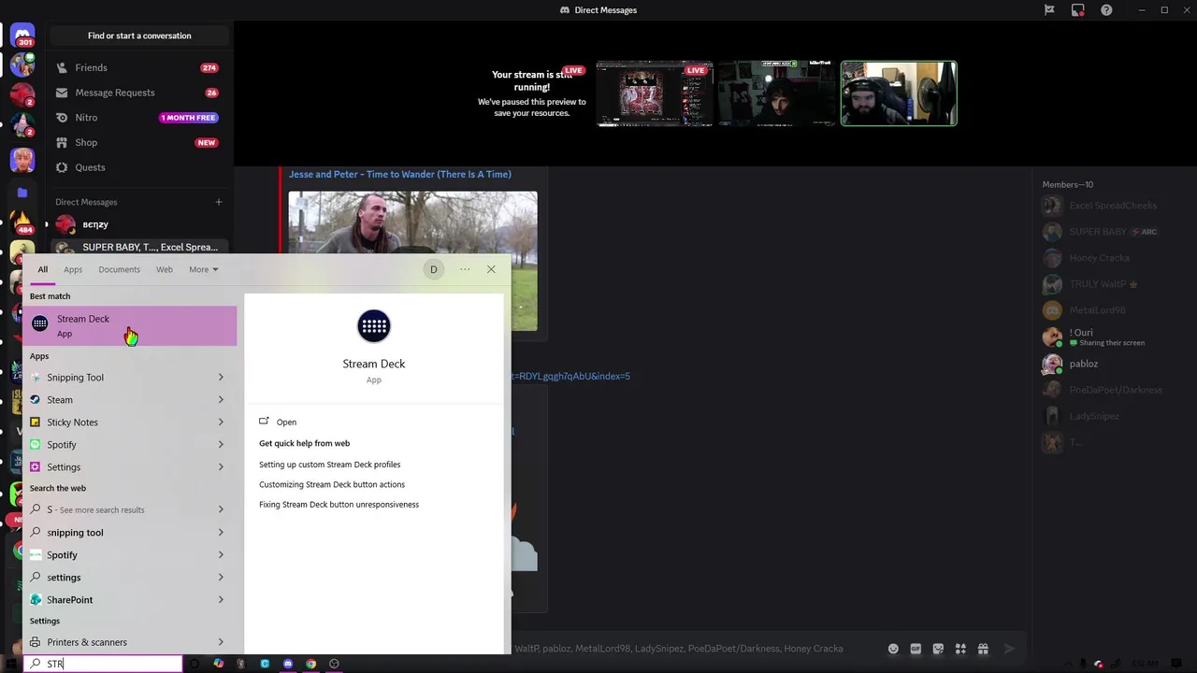Click Copilot icon in Windows taskbar
The width and height of the screenshot is (1197, 673).
click(x=218, y=664)
